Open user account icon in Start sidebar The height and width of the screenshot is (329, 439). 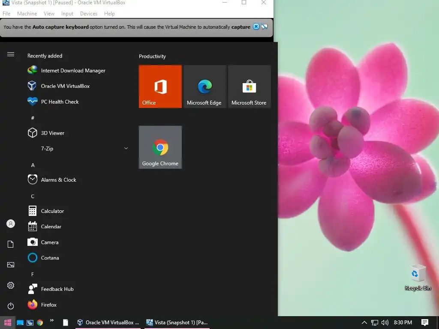(11, 224)
